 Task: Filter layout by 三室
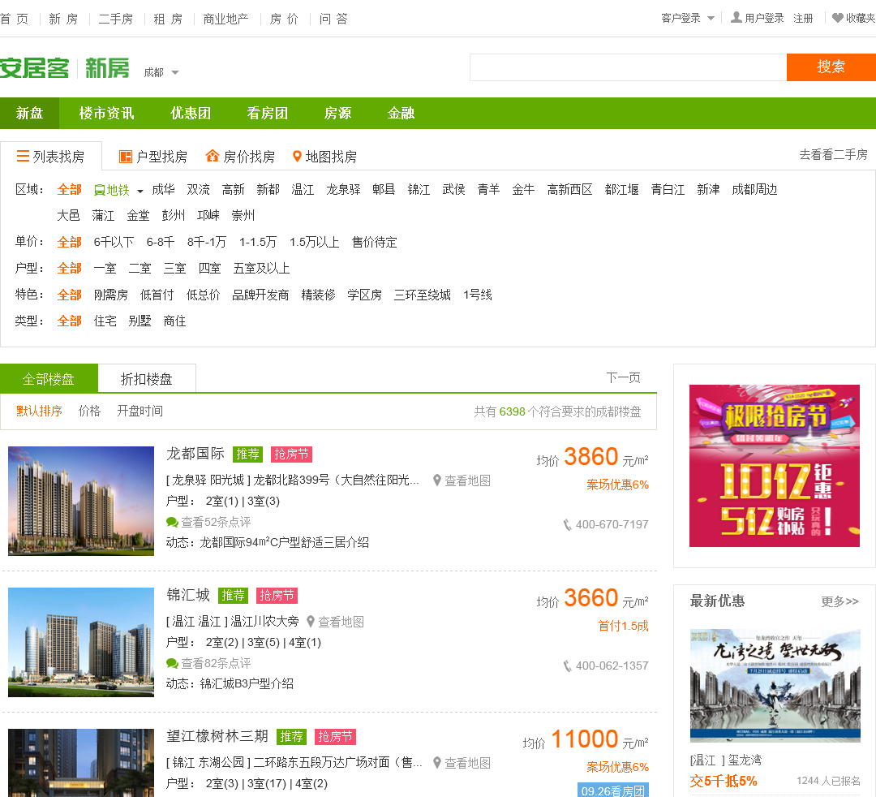[x=175, y=269]
